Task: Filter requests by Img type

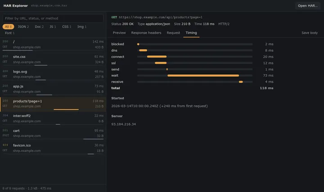Action: click(x=82, y=27)
